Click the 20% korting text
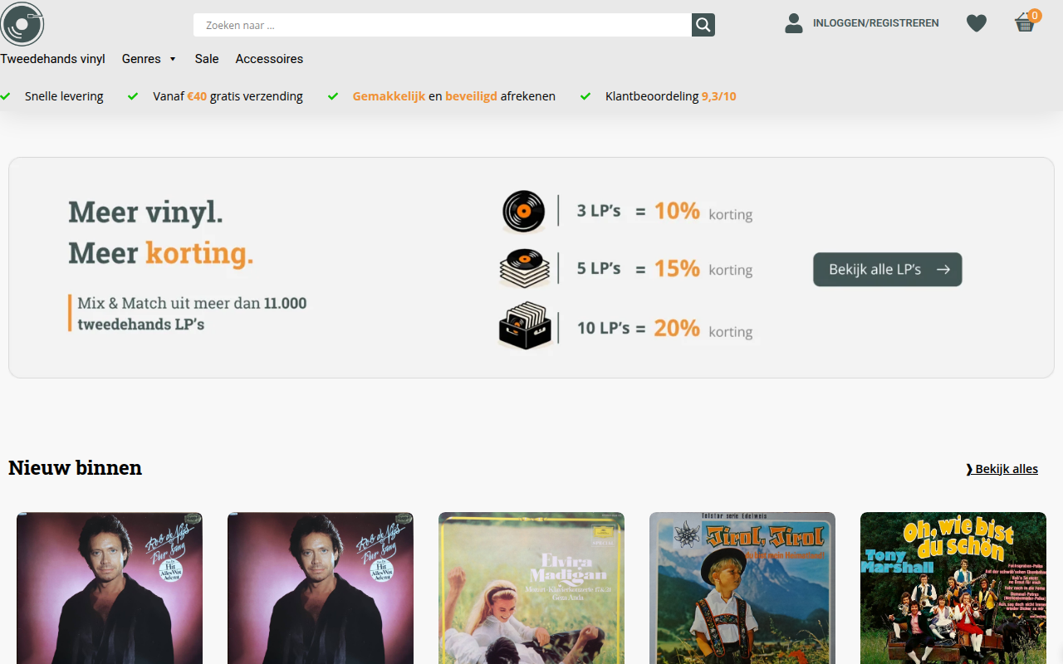The height and width of the screenshot is (664, 1063). [703, 329]
